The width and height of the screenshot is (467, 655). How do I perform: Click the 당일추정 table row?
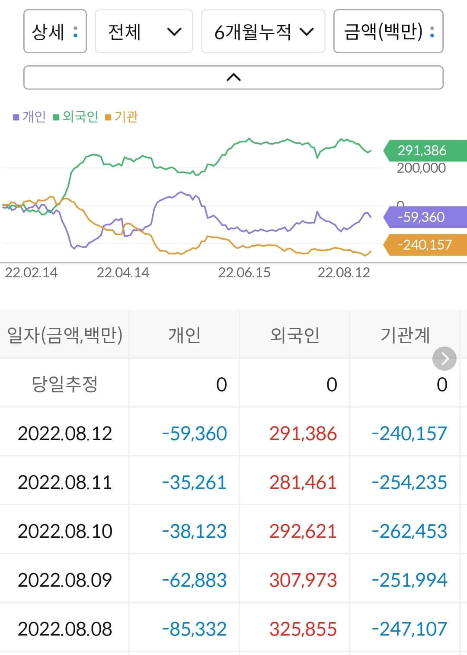pos(65,383)
